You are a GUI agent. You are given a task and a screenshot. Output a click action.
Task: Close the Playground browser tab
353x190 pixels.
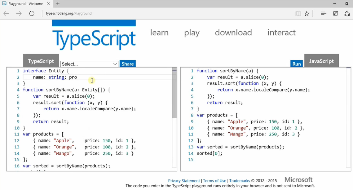(48, 4)
